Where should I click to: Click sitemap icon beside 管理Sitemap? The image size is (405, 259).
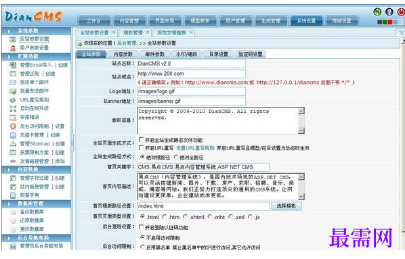tap(13, 143)
